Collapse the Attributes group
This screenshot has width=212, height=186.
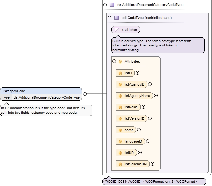tap(114, 61)
